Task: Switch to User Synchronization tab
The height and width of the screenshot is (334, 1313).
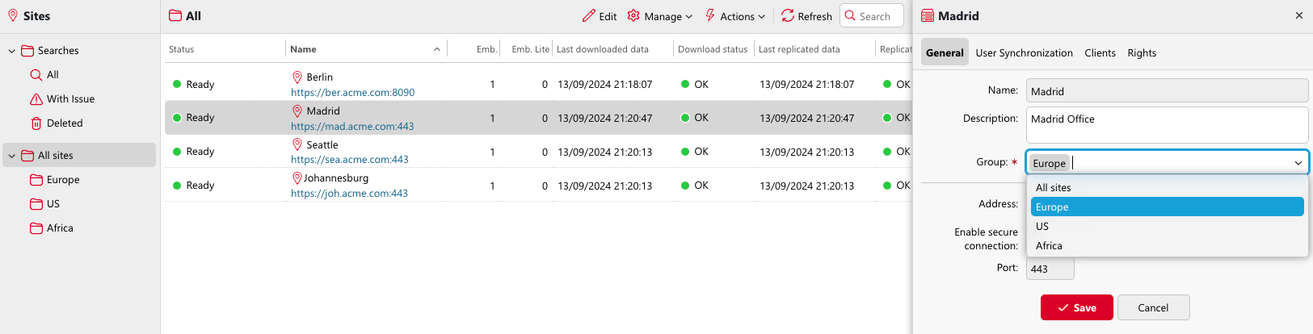Action: pyautogui.click(x=1024, y=53)
